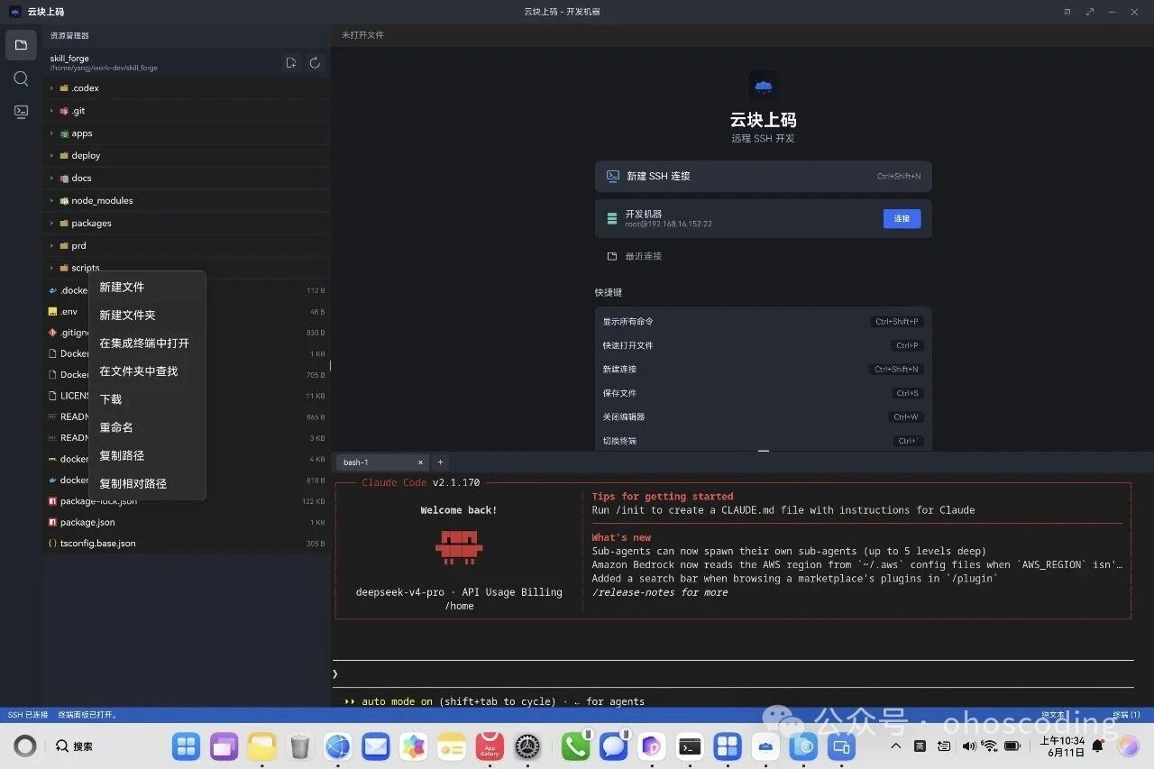Click the terminal panel resize handle
The image size is (1154, 769).
tap(764, 451)
